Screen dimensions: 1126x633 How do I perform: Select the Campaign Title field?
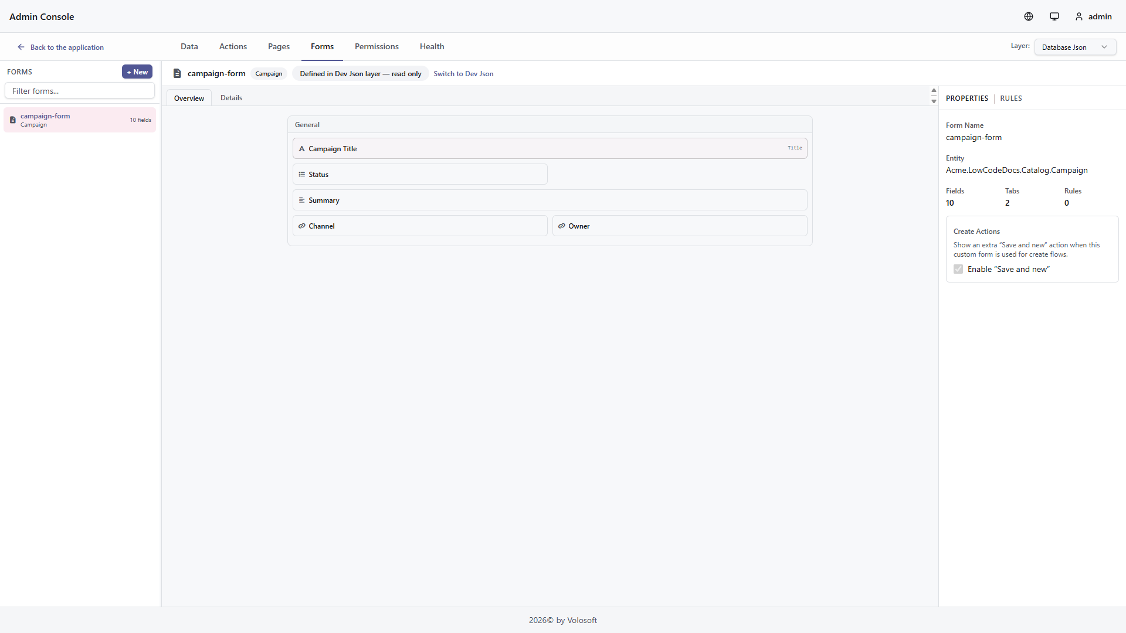point(550,148)
